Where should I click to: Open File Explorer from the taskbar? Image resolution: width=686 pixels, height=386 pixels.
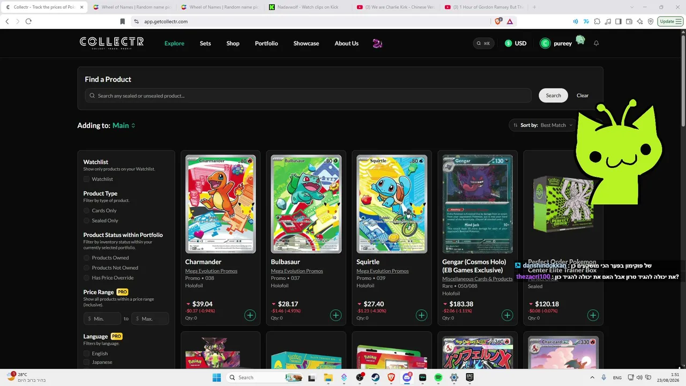pos(328,377)
